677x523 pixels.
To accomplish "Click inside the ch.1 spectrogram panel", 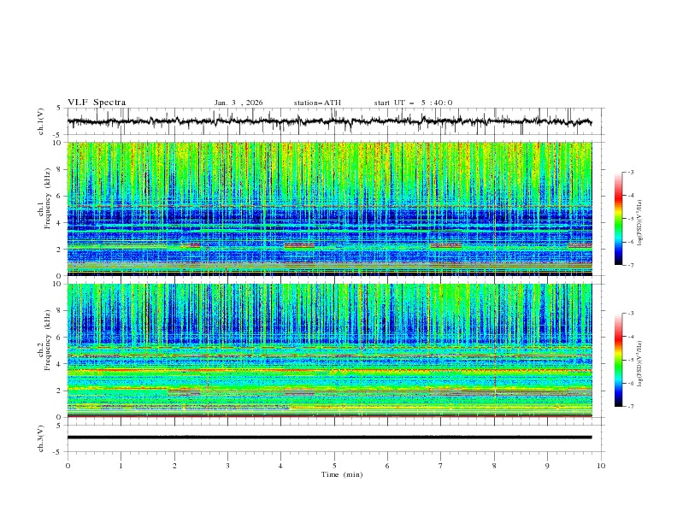I will pyautogui.click(x=329, y=209).
